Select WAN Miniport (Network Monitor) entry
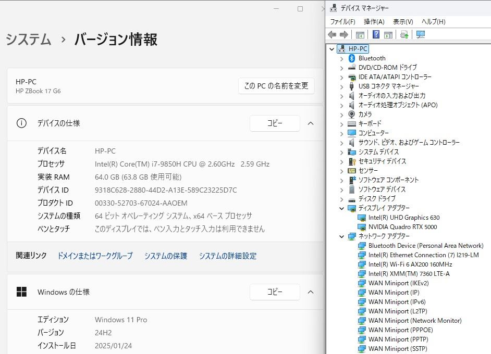Screen dimensions: 491x354 [415, 321]
